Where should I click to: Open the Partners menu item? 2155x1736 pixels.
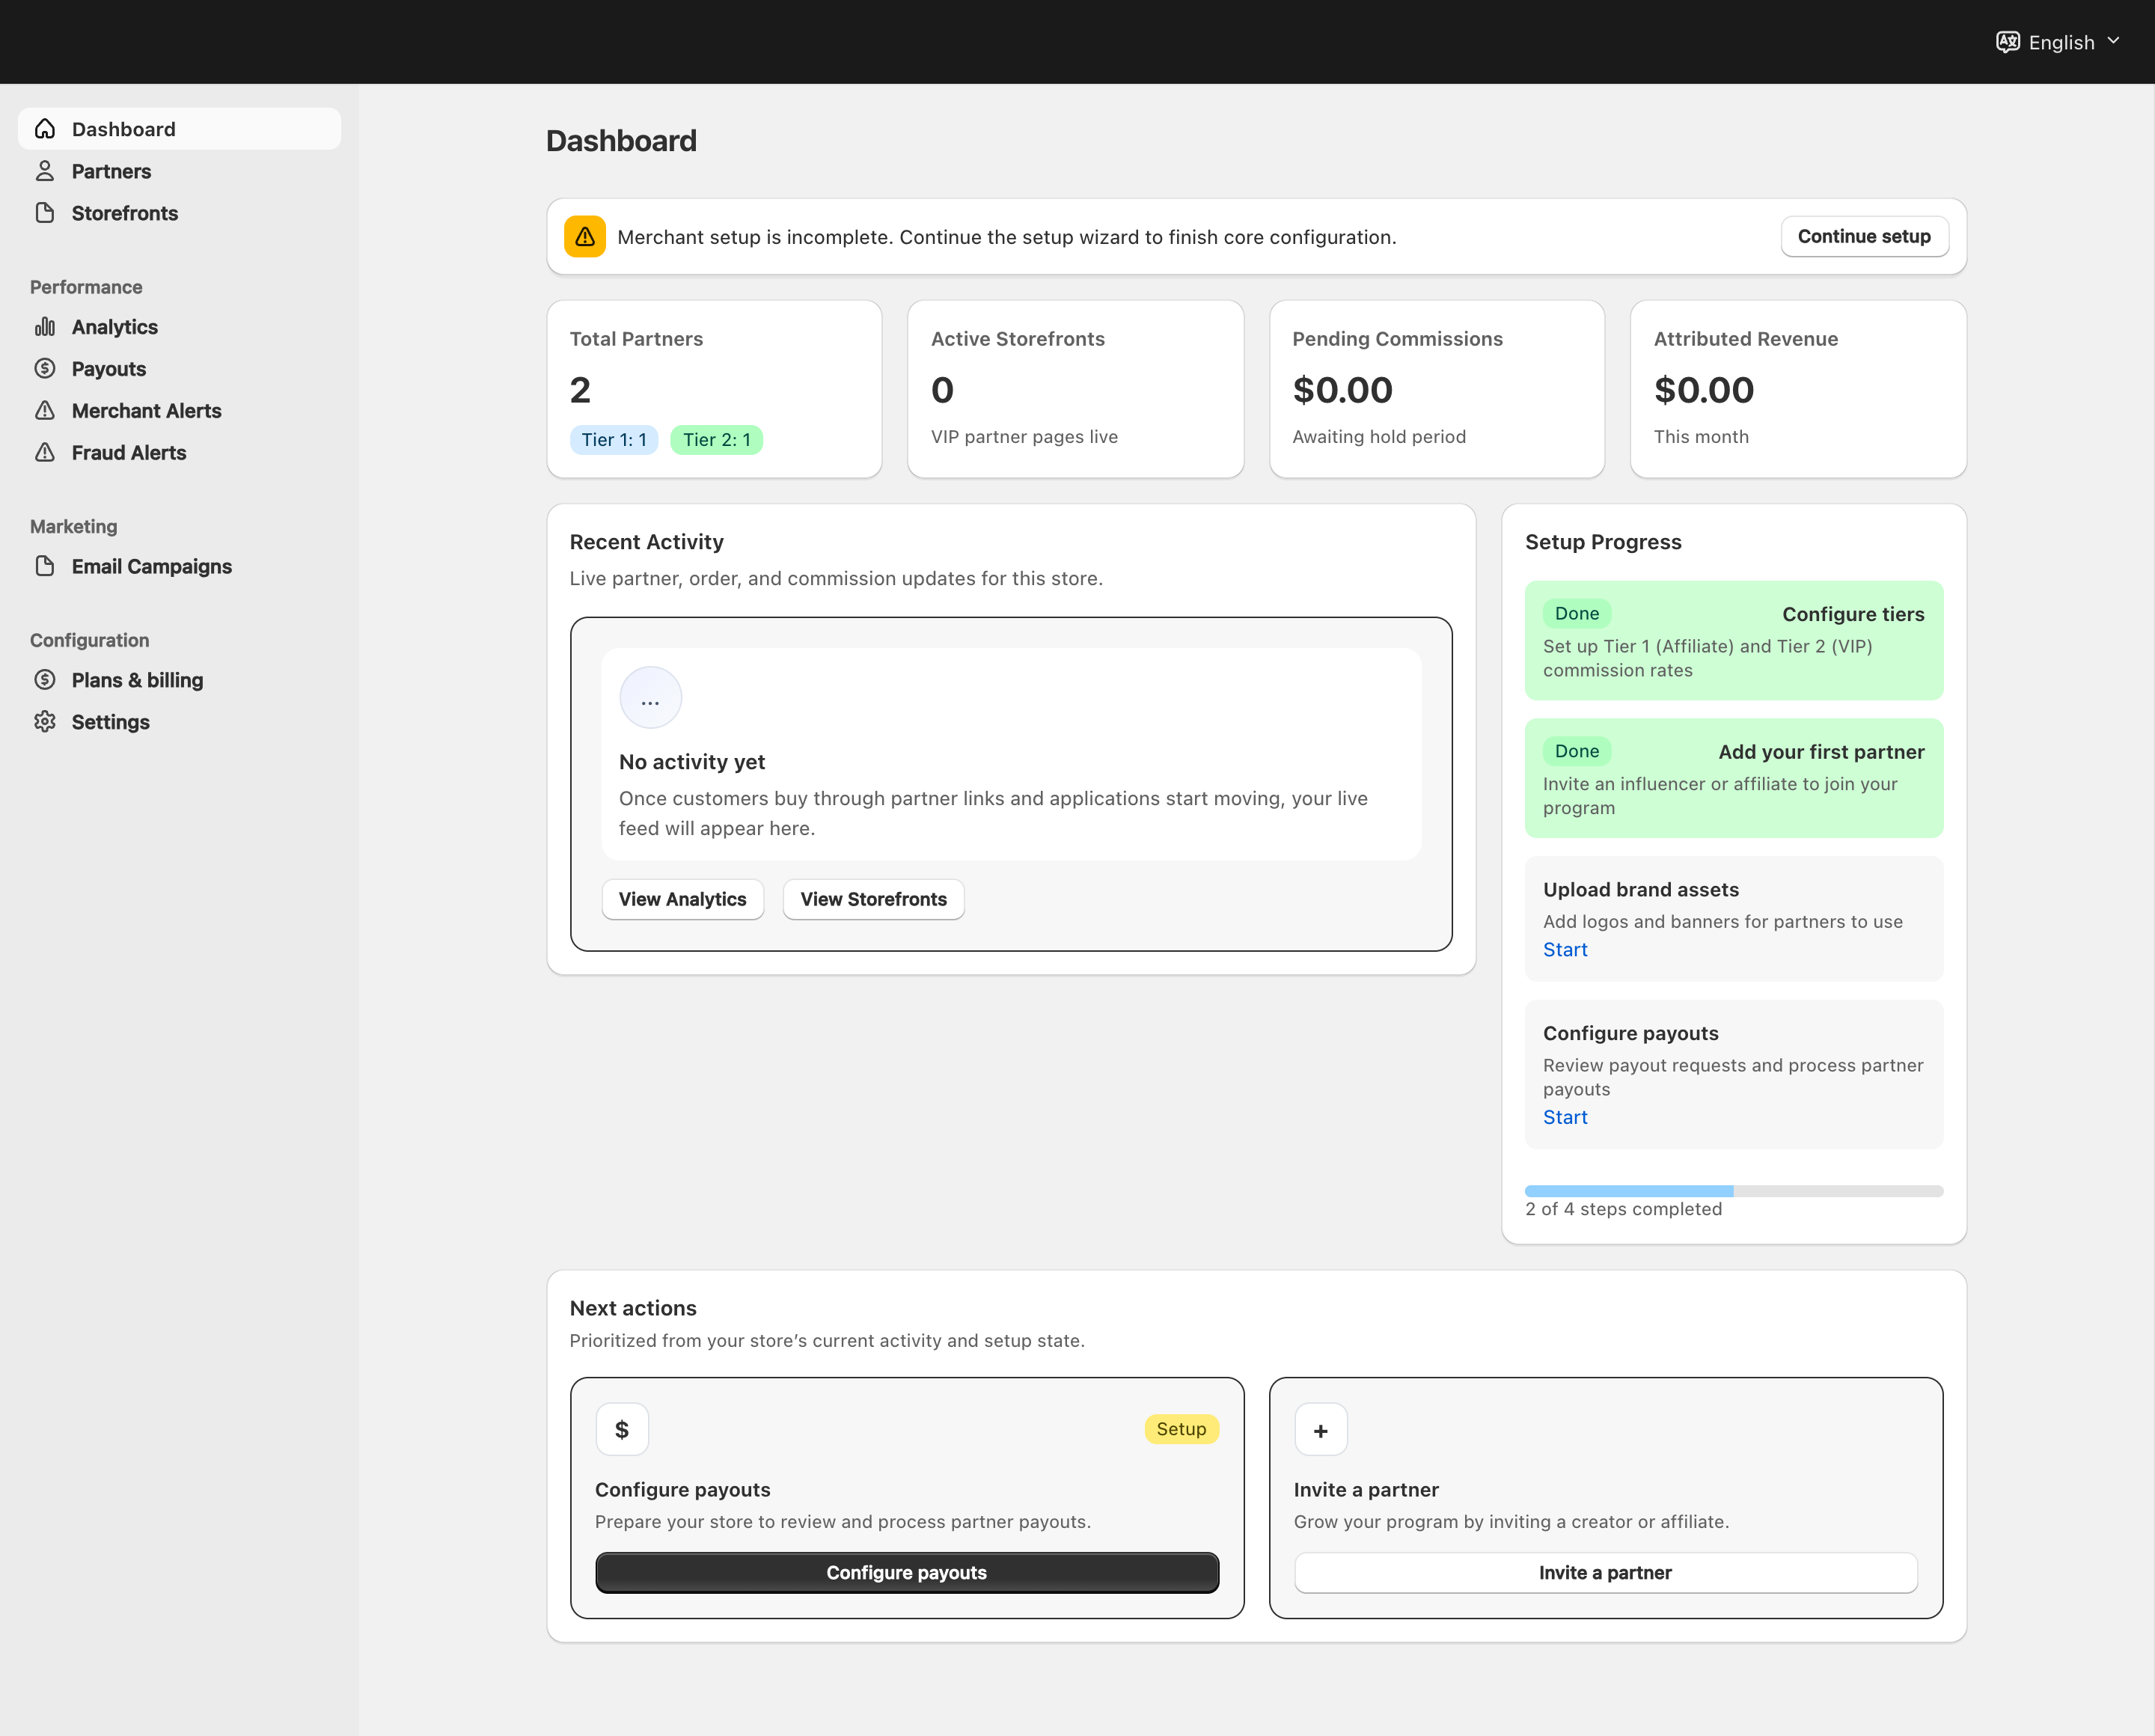180,171
